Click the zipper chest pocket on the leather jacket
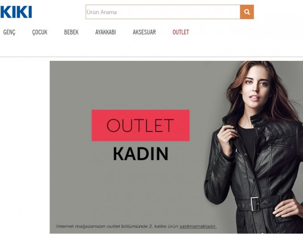 [280, 146]
